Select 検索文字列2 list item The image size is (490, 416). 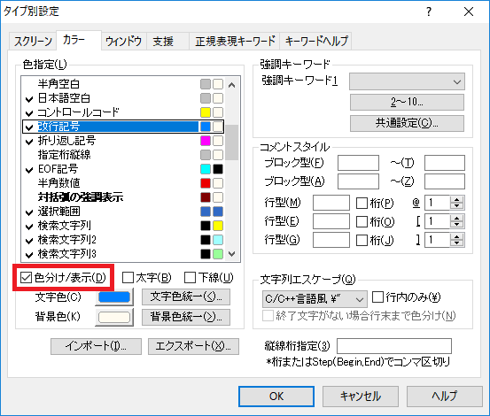(x=123, y=240)
